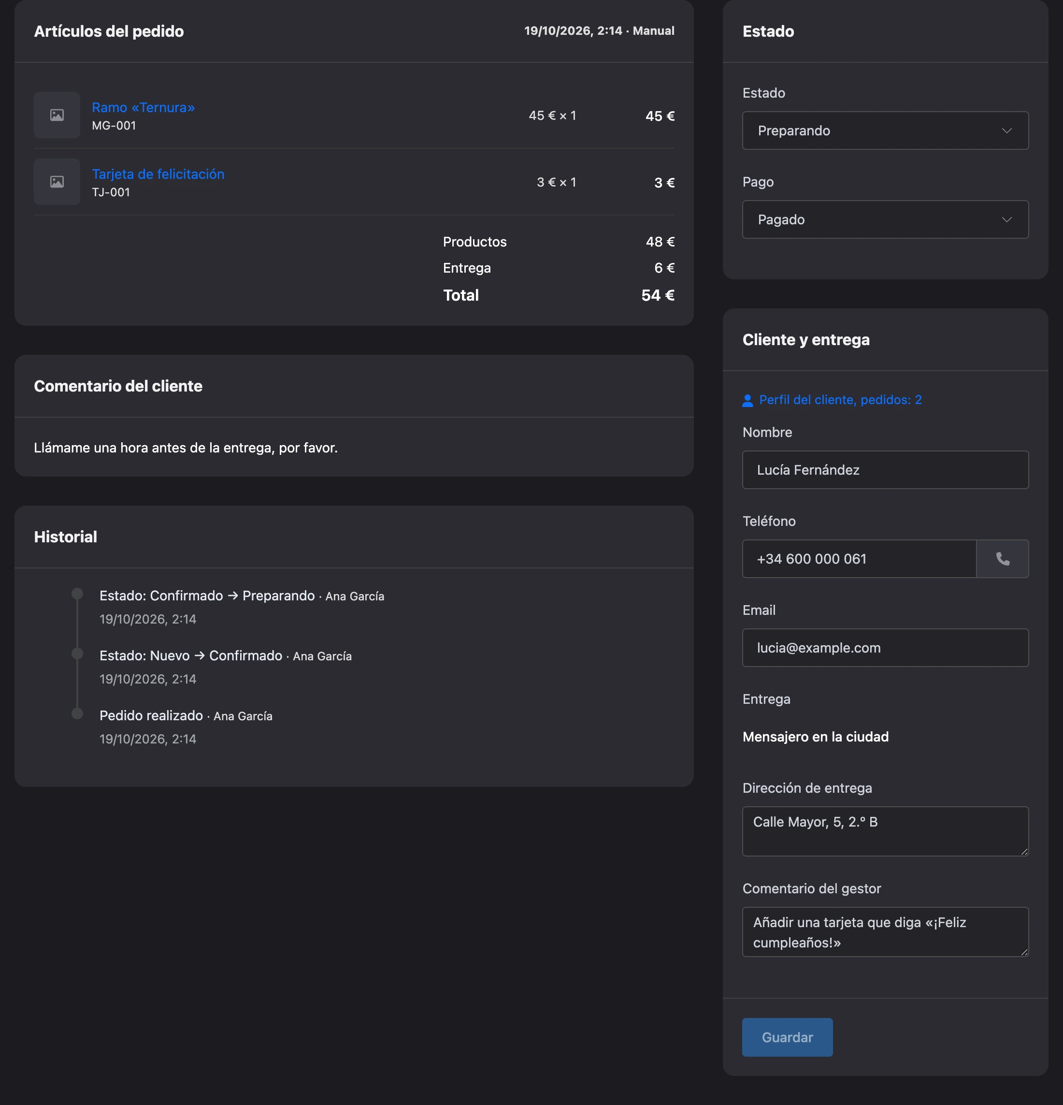Click the order date 19/10/2026, 2:14 · Manual
Image resolution: width=1063 pixels, height=1105 pixels.
[x=599, y=31]
